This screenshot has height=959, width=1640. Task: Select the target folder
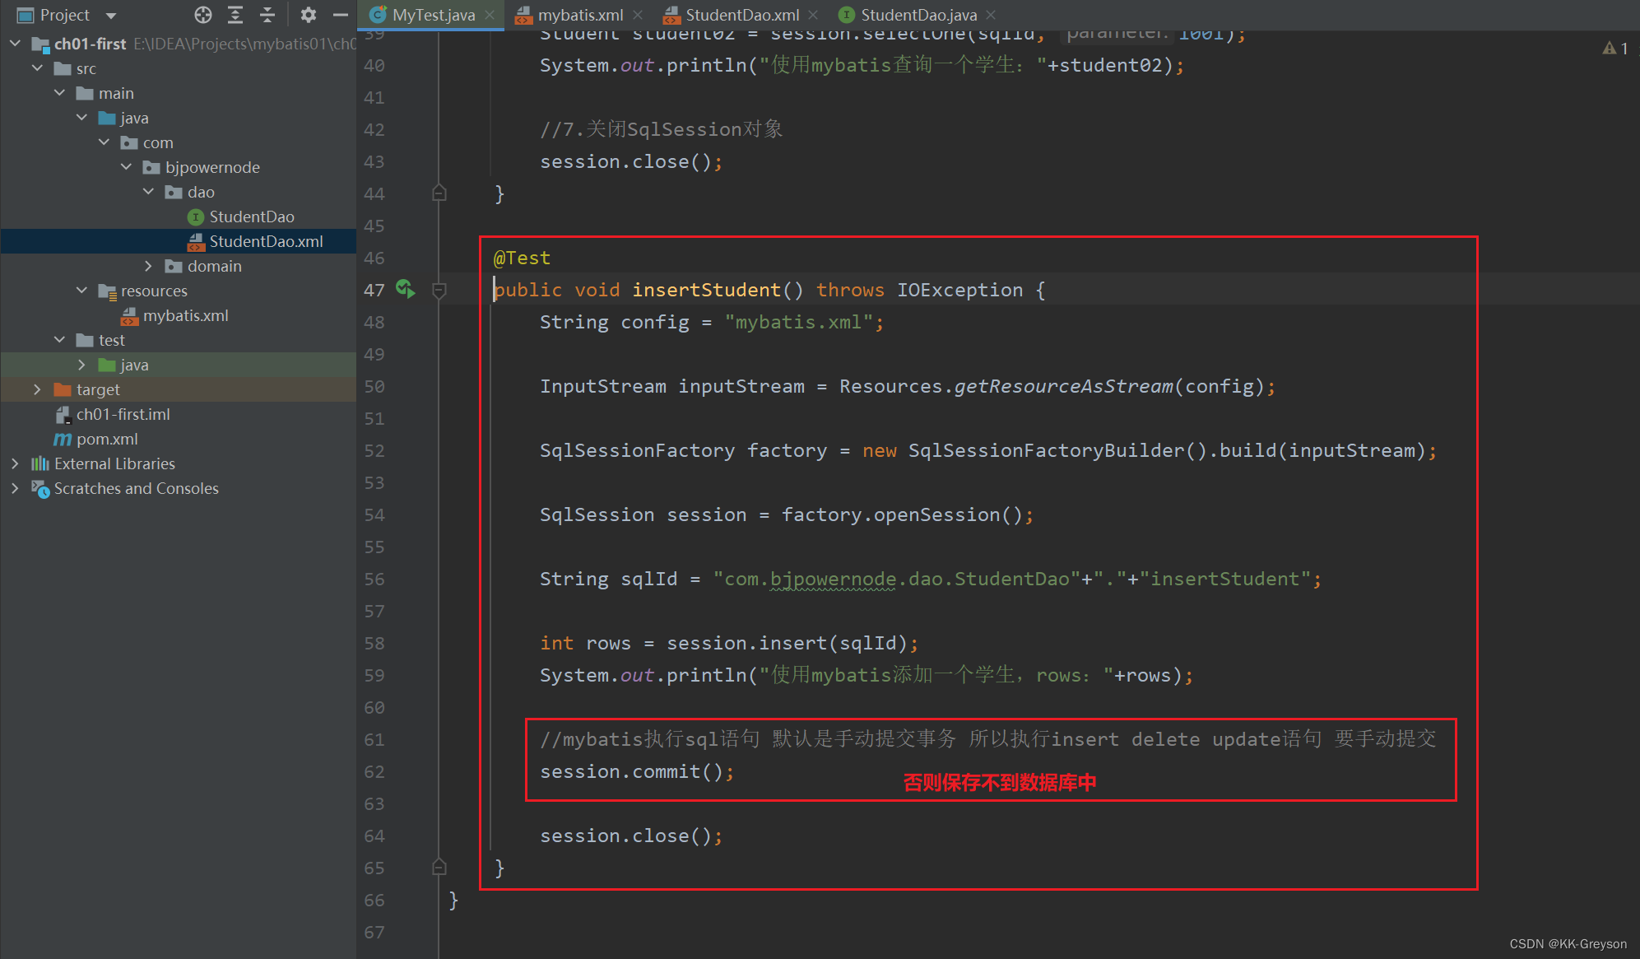click(98, 389)
